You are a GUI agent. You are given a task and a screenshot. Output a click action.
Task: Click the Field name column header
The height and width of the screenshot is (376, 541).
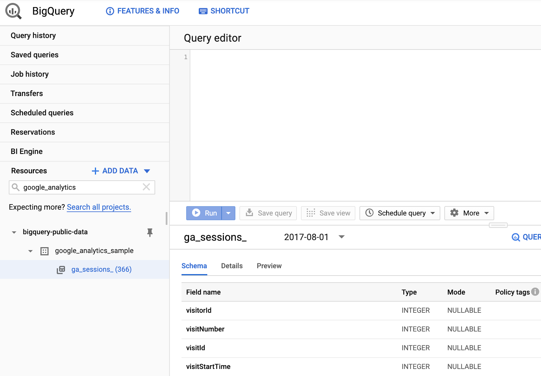click(x=204, y=292)
